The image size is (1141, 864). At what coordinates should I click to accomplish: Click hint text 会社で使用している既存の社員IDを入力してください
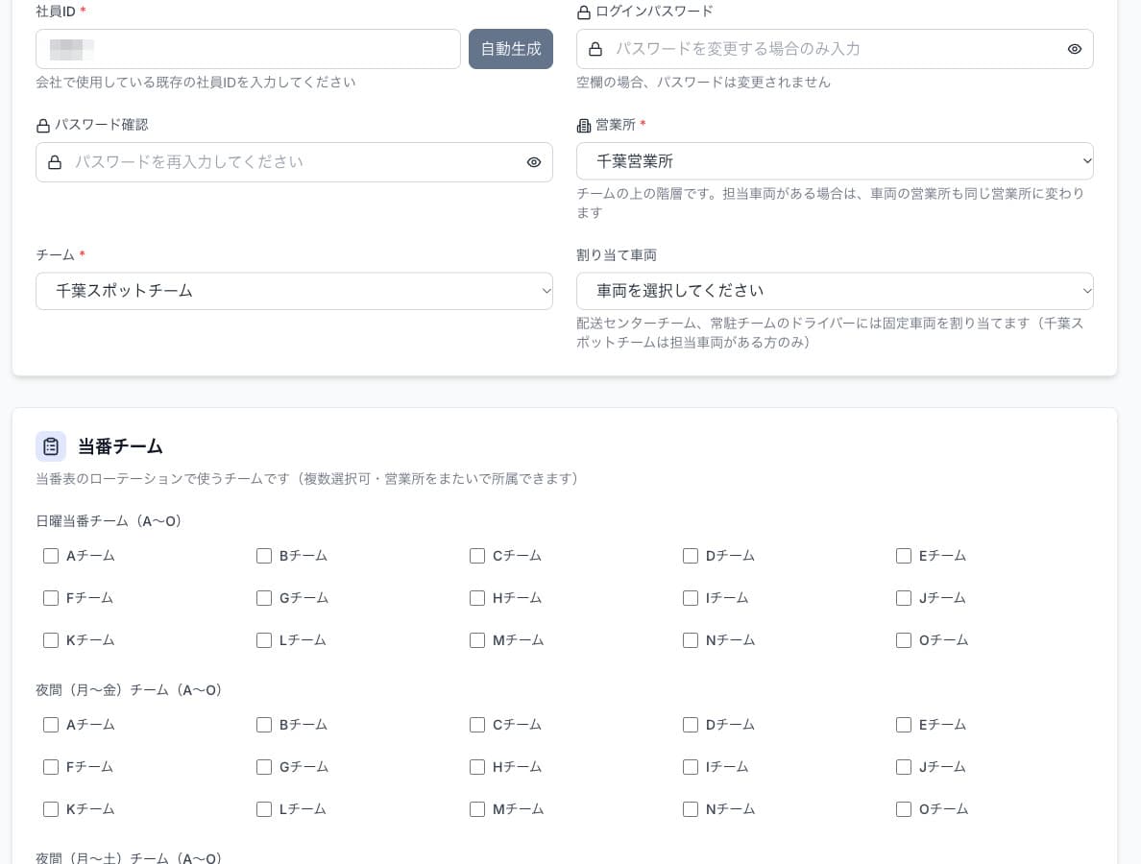tap(196, 83)
